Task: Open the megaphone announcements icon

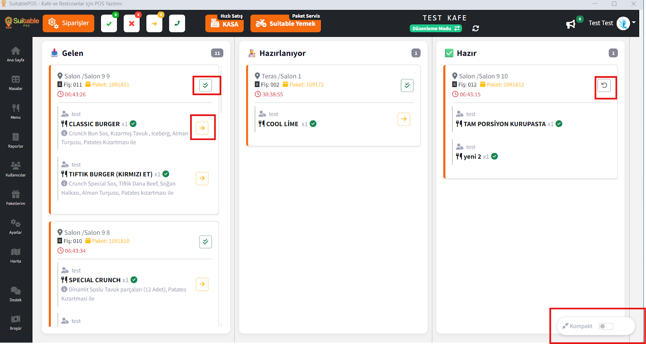Action: [570, 24]
